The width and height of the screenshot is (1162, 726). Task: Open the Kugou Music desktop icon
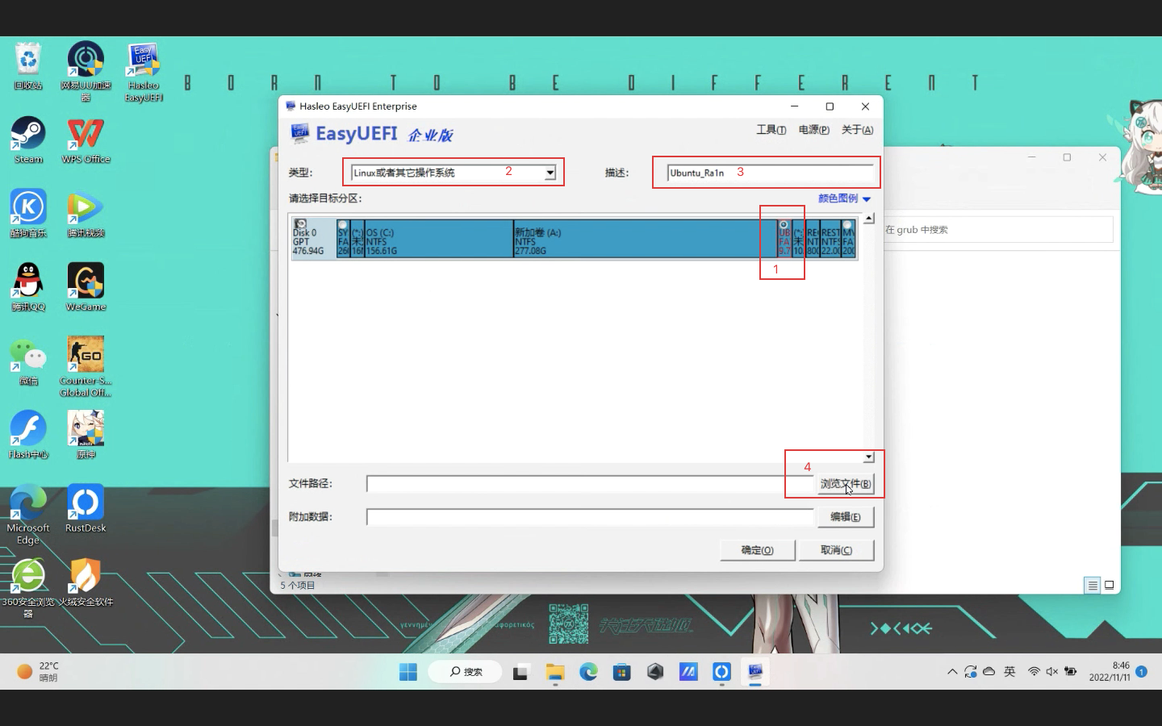point(28,214)
